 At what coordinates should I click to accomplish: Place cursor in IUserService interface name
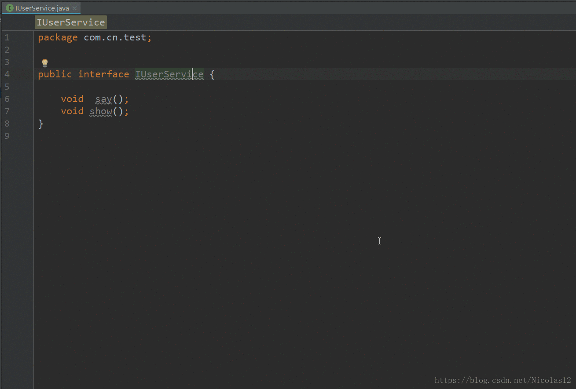click(x=169, y=74)
